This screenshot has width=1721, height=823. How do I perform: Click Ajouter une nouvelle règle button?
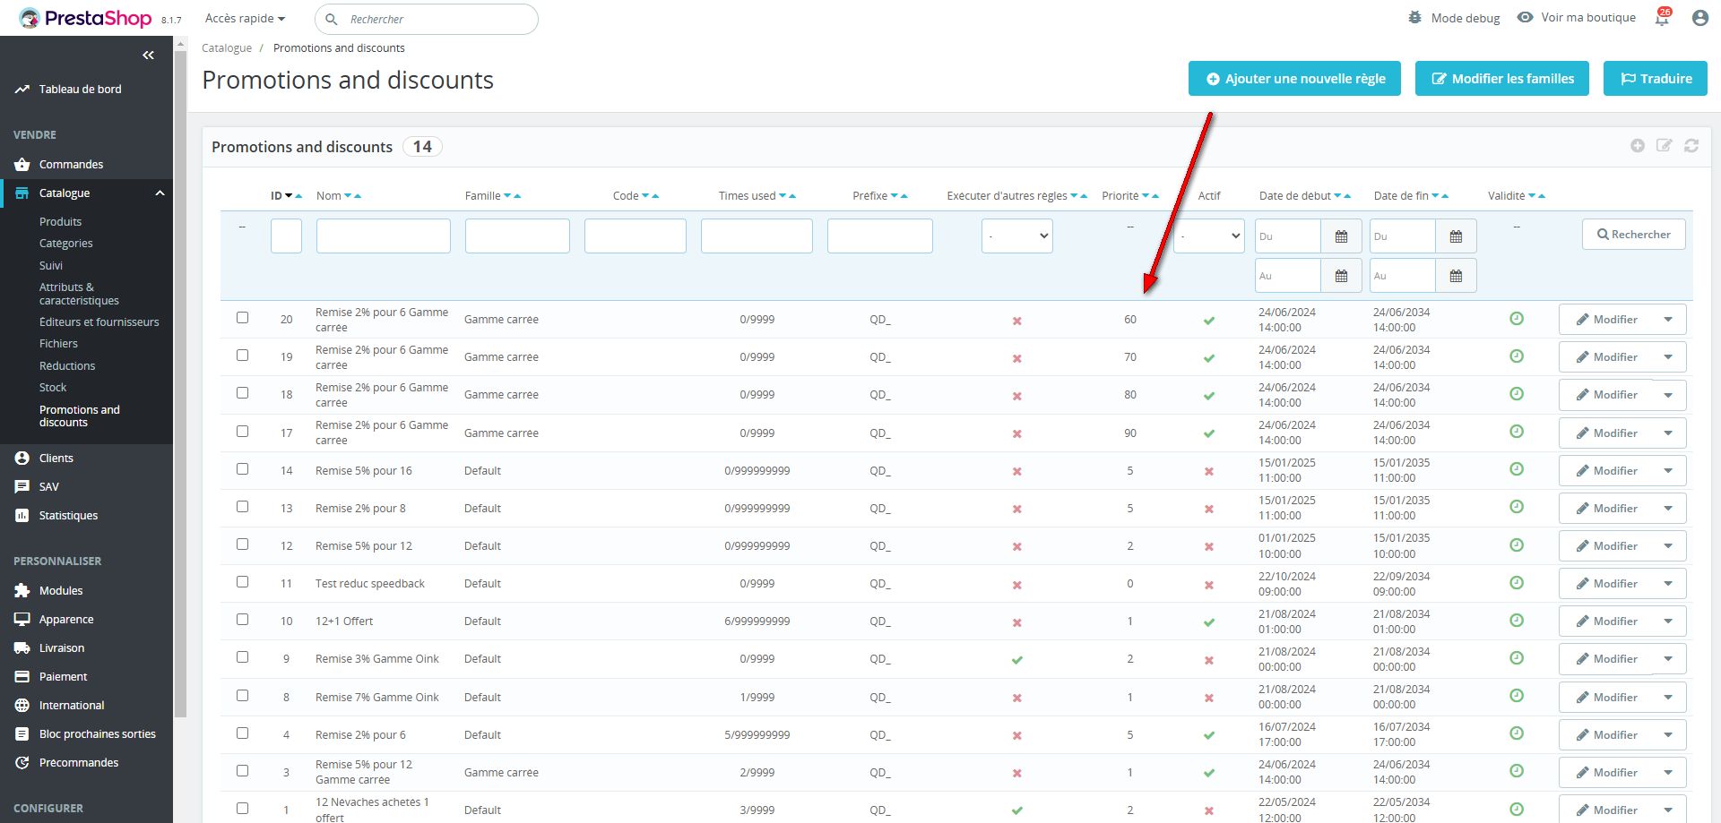(x=1293, y=79)
